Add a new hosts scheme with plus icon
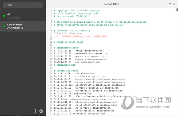This screenshot has width=178, height=116. [35, 111]
